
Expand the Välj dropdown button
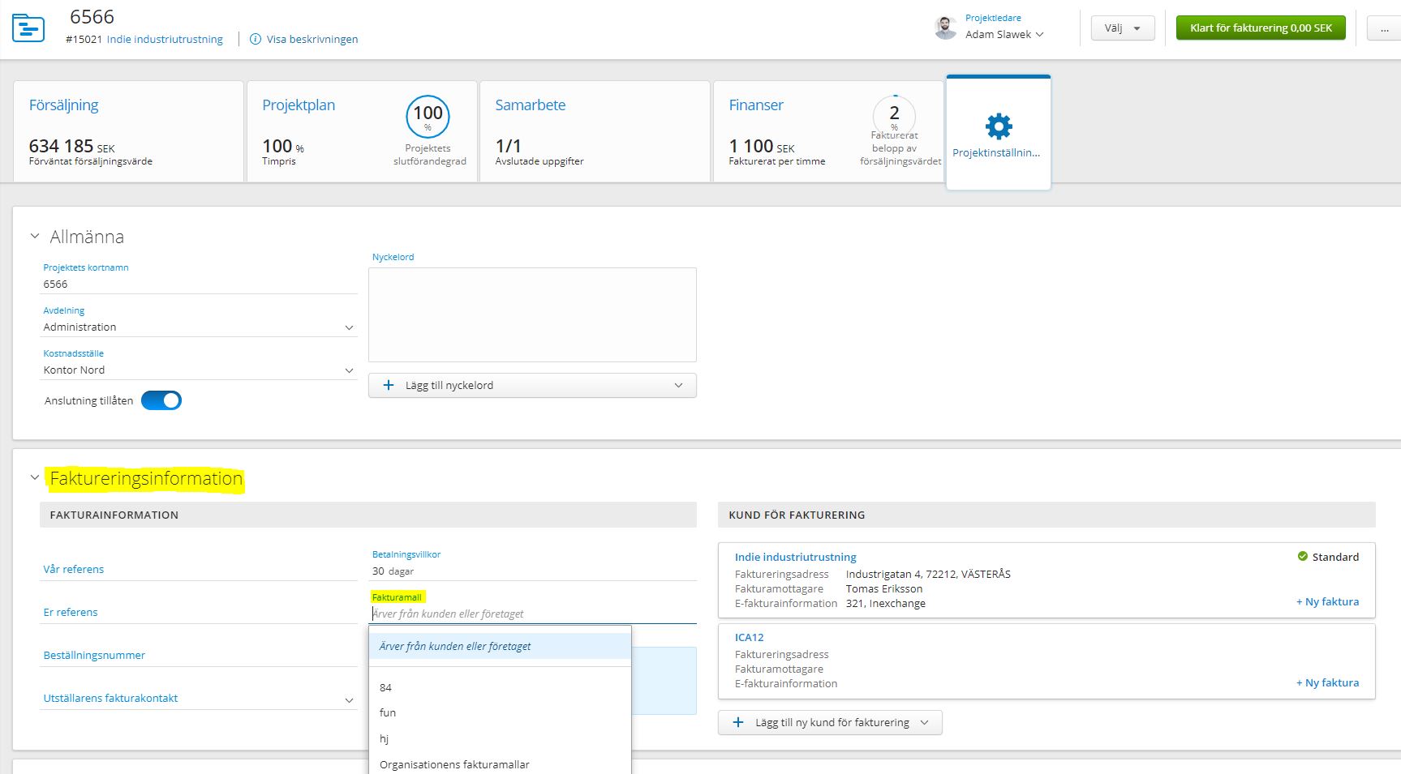(x=1122, y=28)
